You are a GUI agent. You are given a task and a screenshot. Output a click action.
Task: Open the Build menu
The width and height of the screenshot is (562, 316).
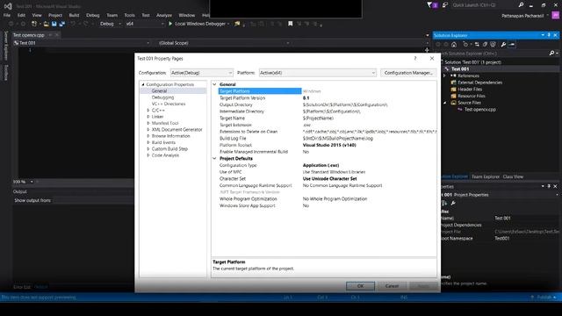(74, 16)
